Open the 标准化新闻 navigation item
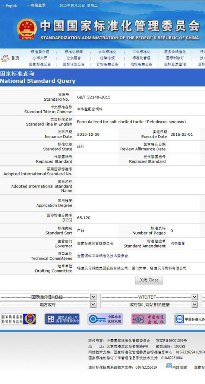The height and width of the screenshot is (384, 205). (x=74, y=52)
